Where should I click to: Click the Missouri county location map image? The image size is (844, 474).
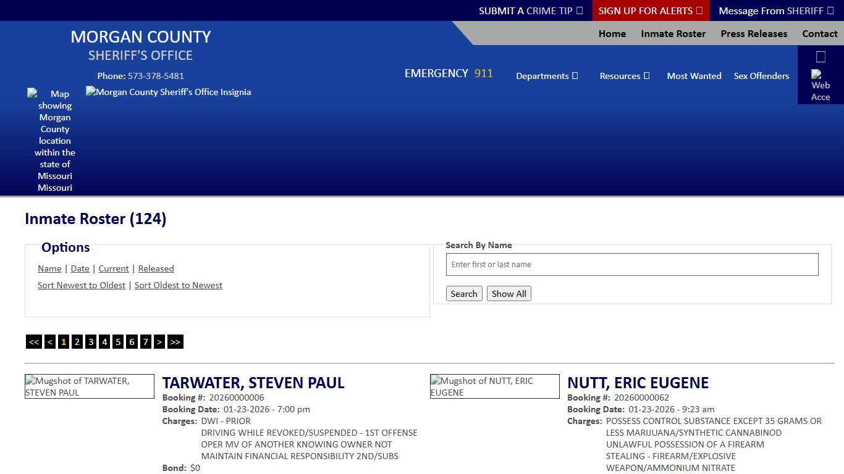54,141
